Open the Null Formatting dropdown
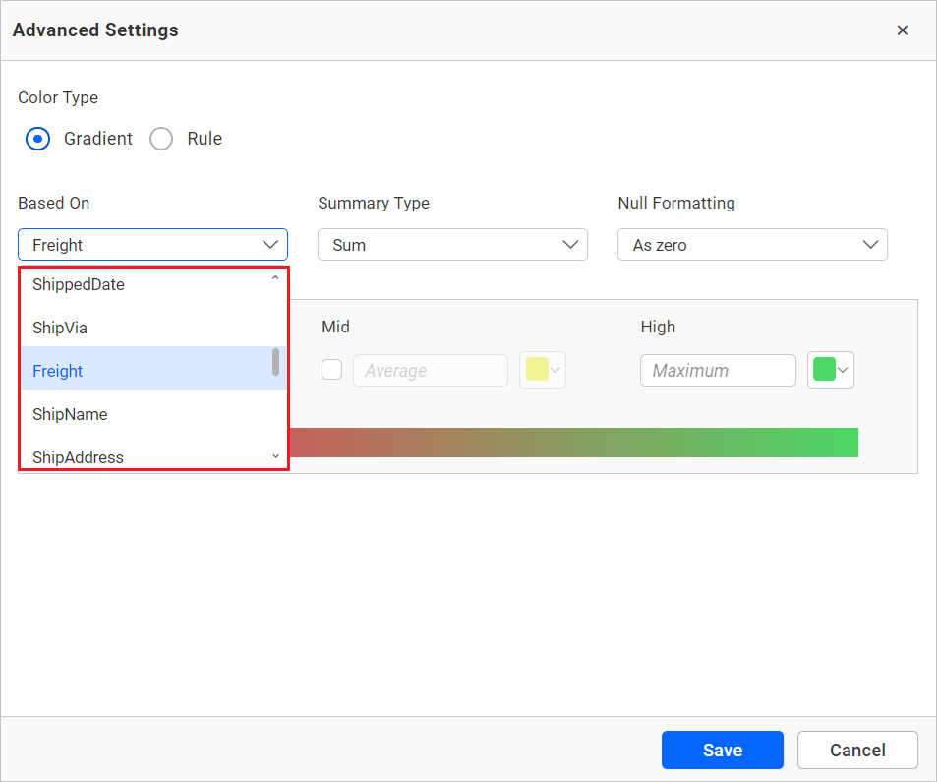Viewport: 937px width, 782px height. (x=752, y=245)
